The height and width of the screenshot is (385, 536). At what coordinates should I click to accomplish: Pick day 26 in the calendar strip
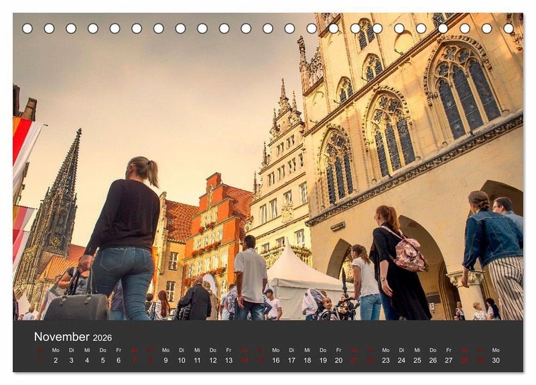point(433,360)
